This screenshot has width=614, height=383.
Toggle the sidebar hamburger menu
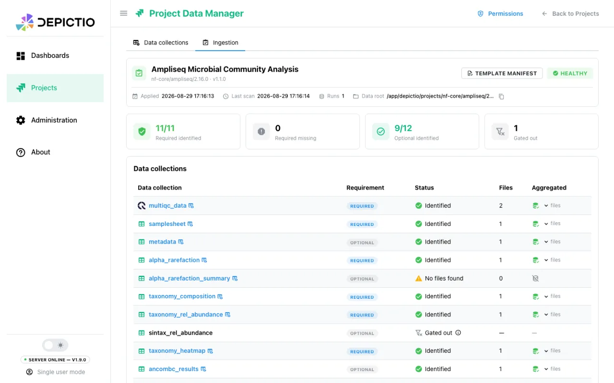pyautogui.click(x=124, y=13)
